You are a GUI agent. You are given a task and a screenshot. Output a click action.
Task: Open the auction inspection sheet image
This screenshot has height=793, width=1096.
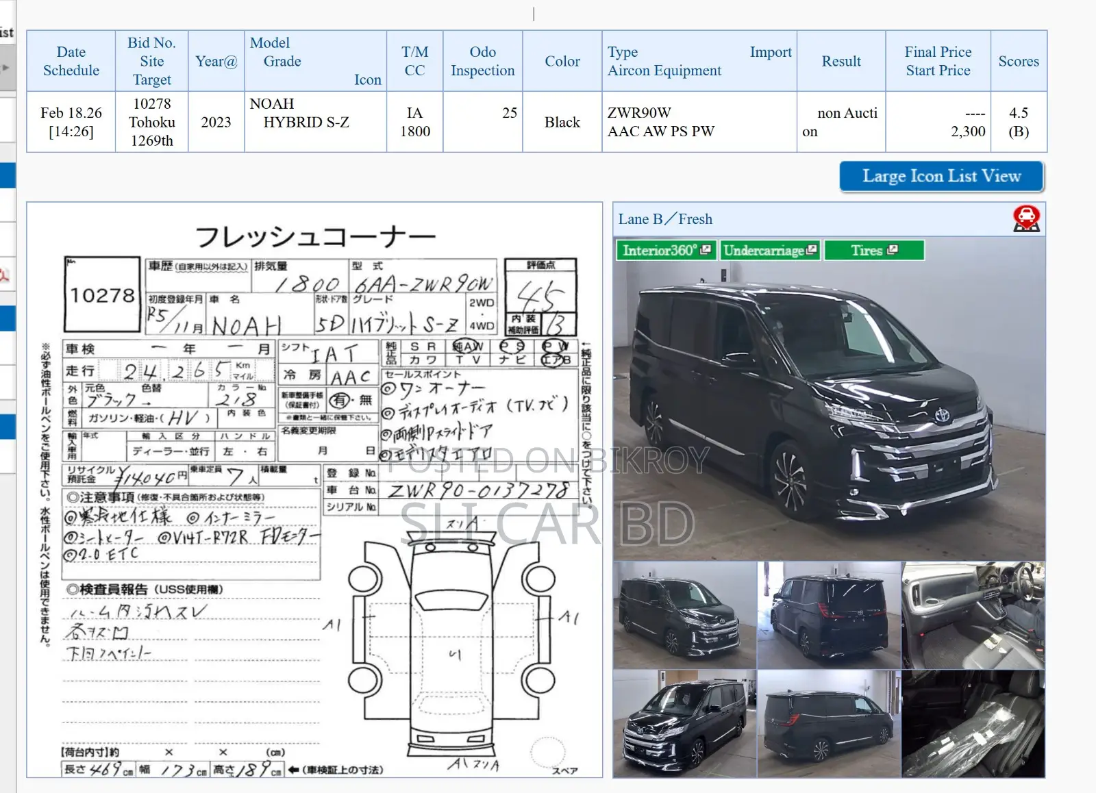[314, 490]
